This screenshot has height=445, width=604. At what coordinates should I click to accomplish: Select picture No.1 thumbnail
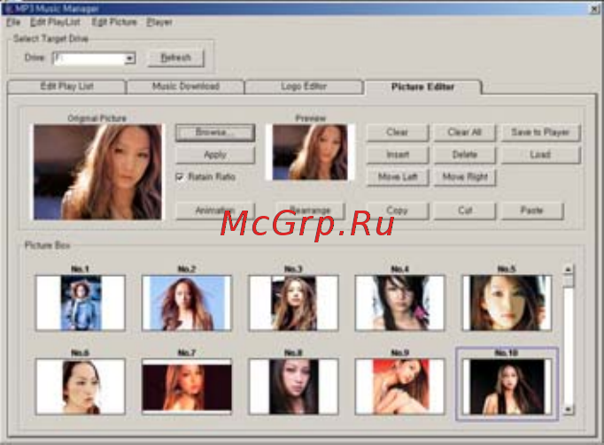[81, 303]
